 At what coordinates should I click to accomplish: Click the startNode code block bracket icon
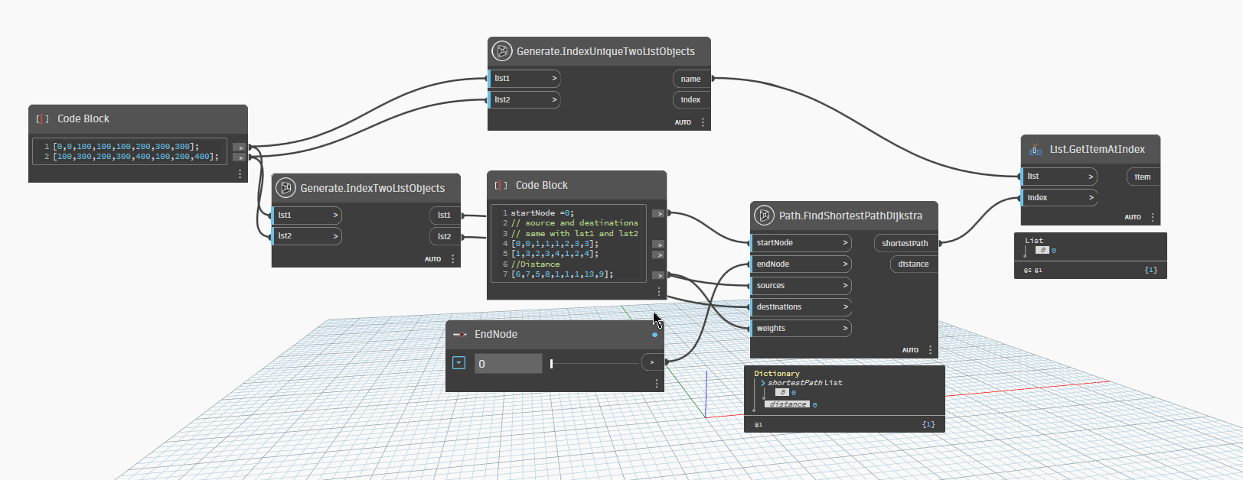(501, 185)
